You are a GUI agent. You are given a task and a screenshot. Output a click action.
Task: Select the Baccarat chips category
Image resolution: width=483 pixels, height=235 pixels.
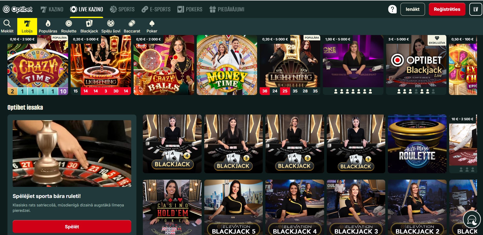(x=132, y=26)
